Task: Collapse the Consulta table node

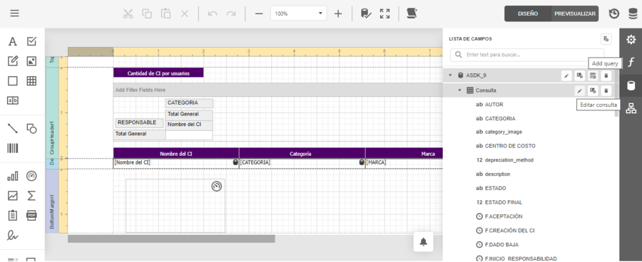Action: (x=460, y=90)
